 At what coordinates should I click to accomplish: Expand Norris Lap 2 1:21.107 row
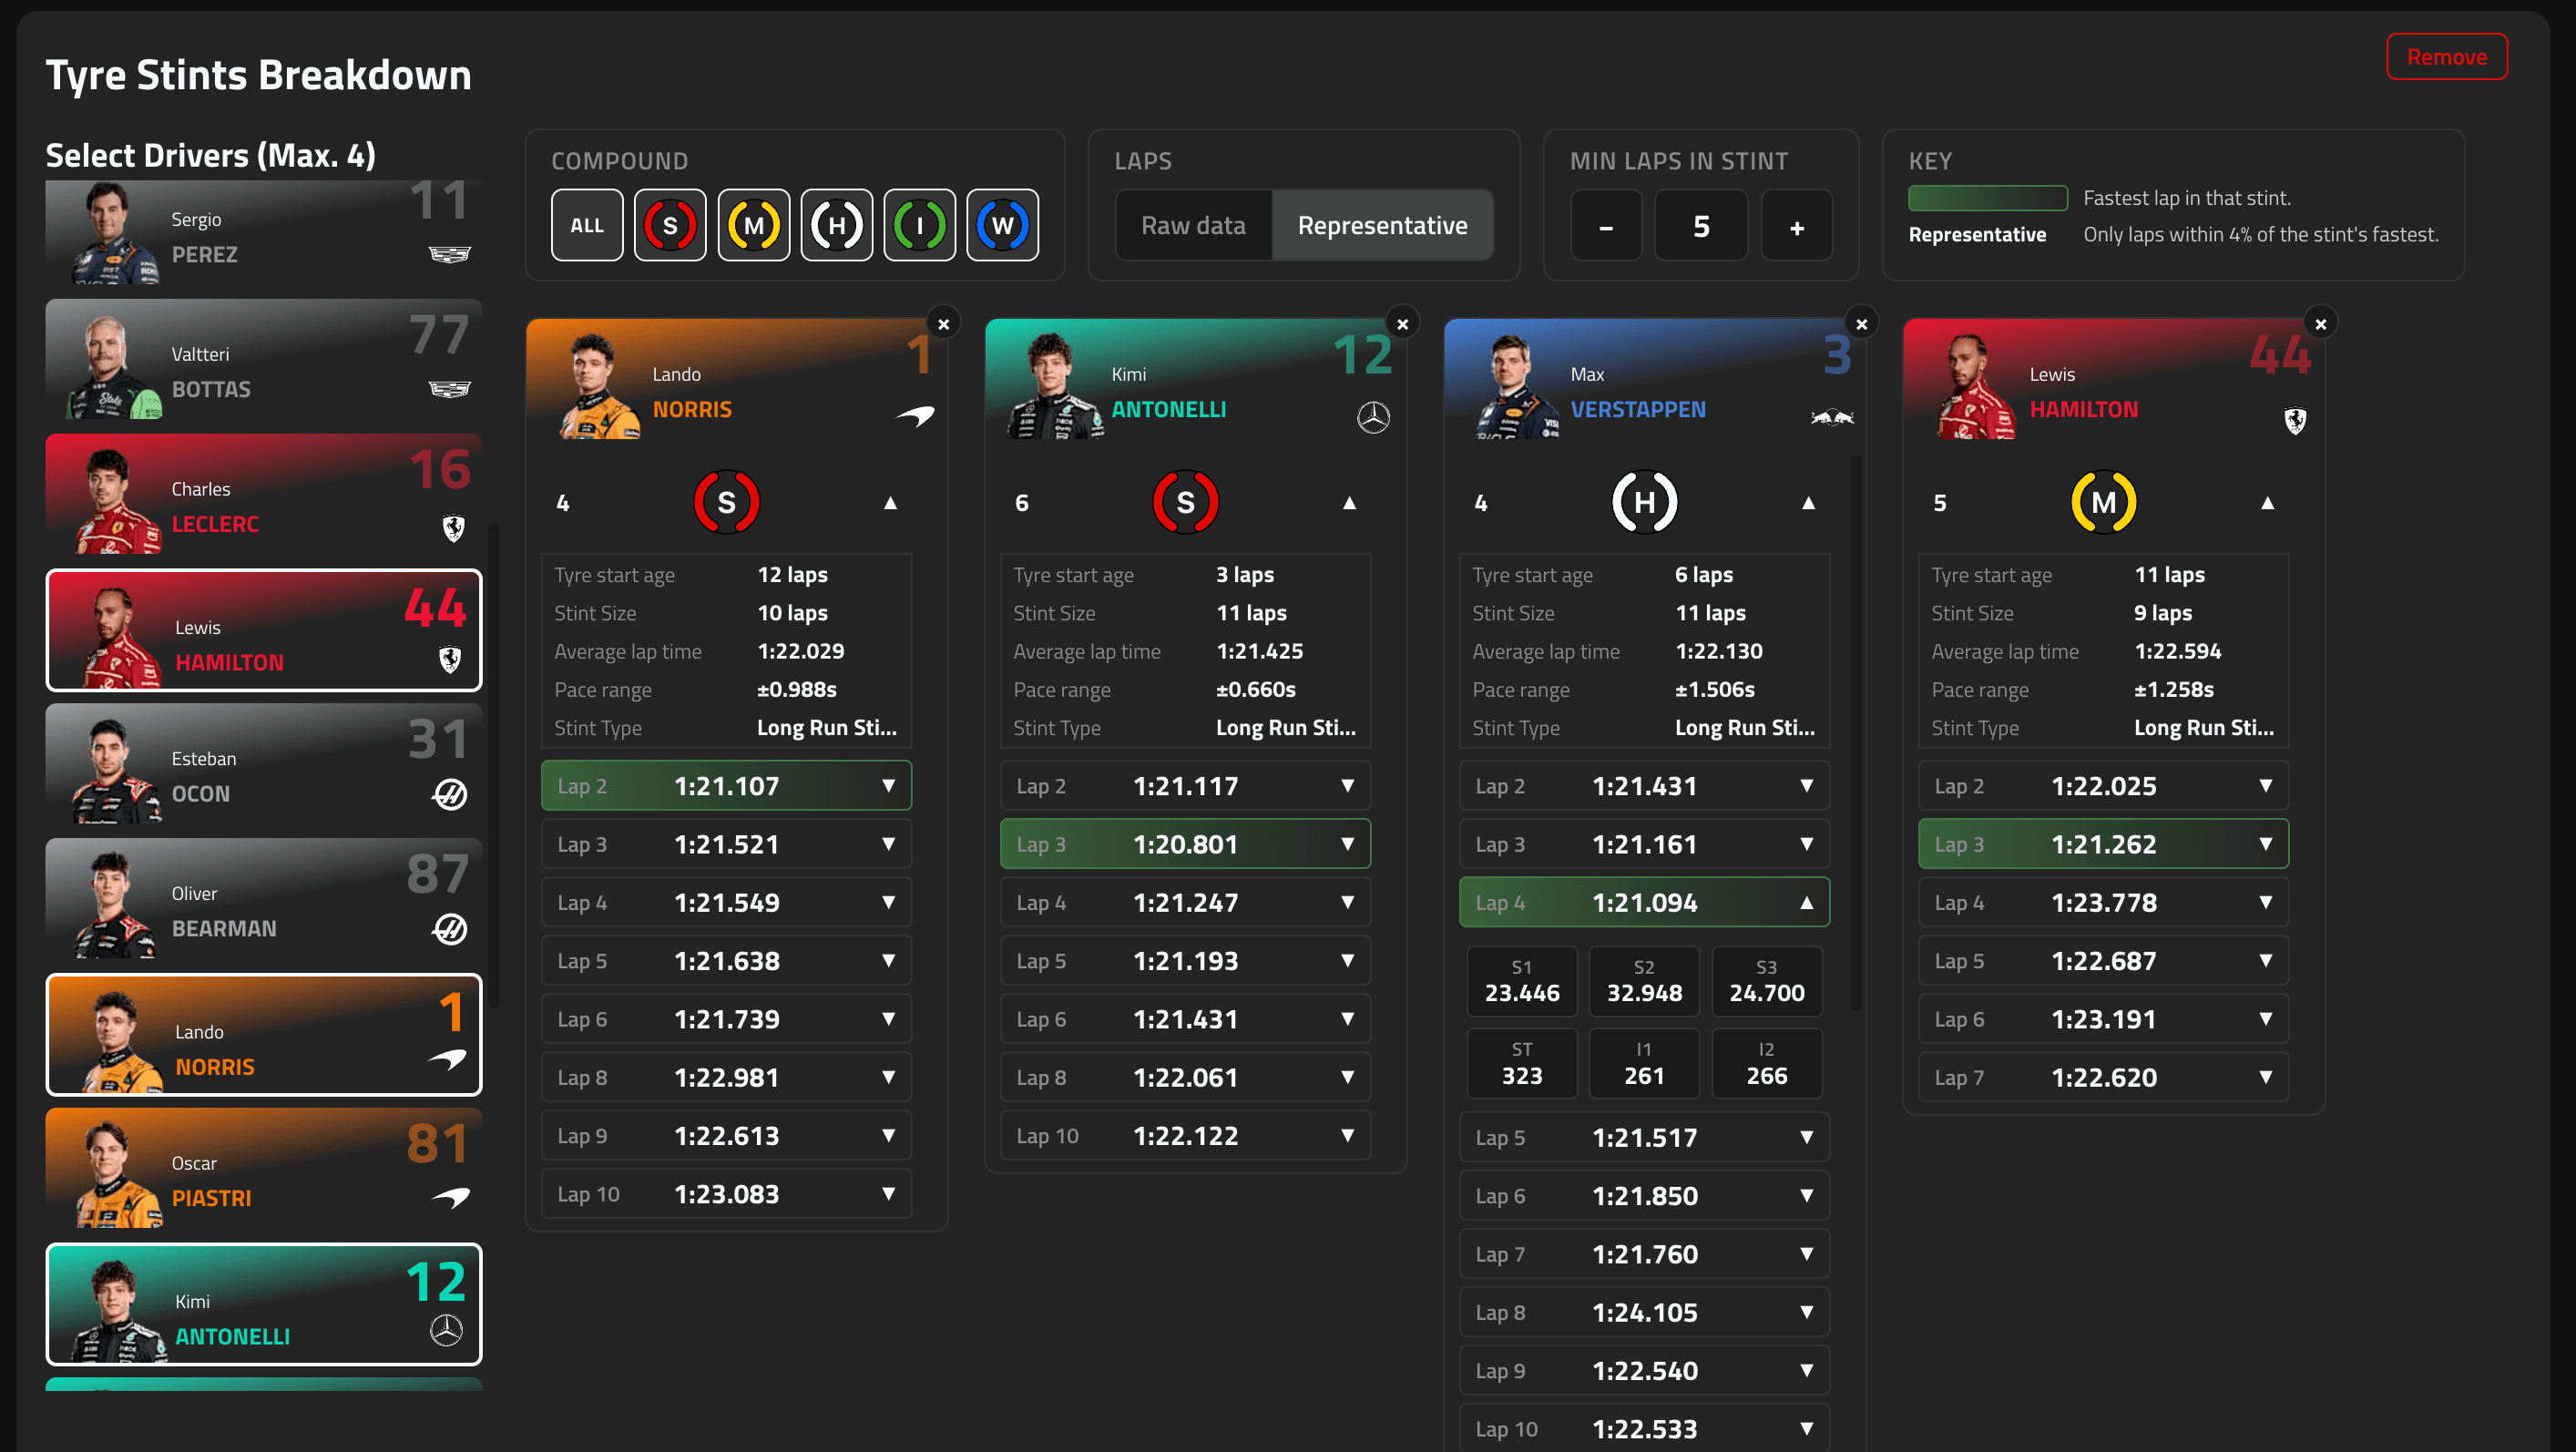click(x=726, y=786)
